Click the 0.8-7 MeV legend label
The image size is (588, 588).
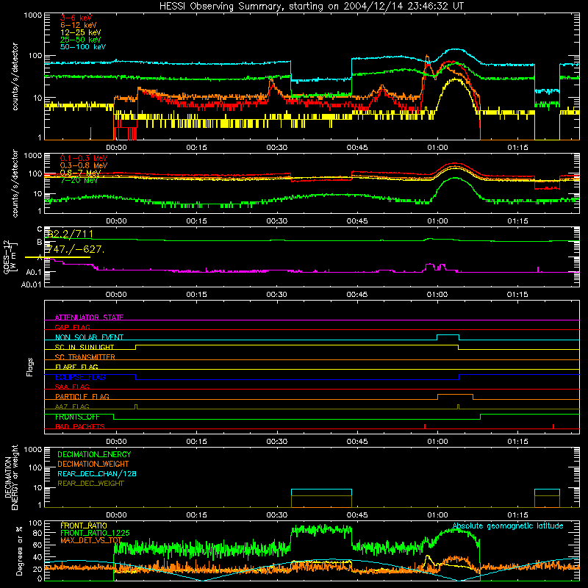80,173
